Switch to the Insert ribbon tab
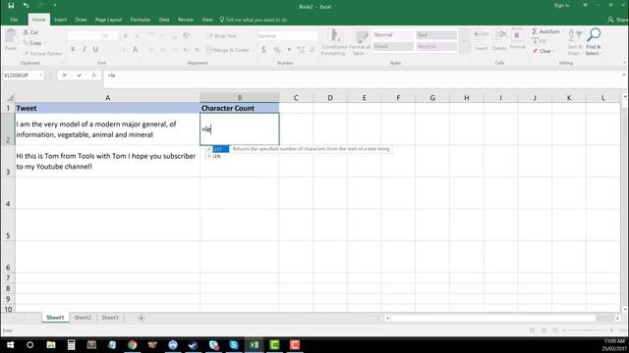The image size is (629, 353). 61,20
